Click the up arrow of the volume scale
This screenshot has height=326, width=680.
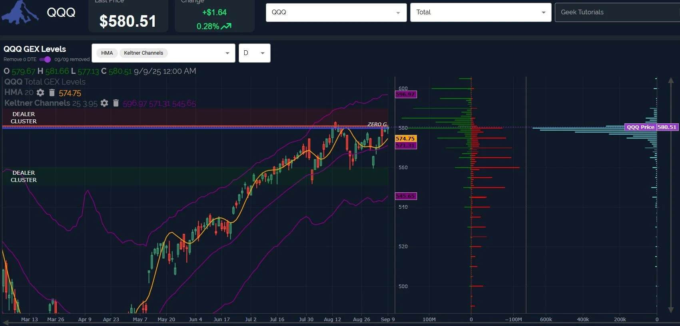[x=671, y=81]
